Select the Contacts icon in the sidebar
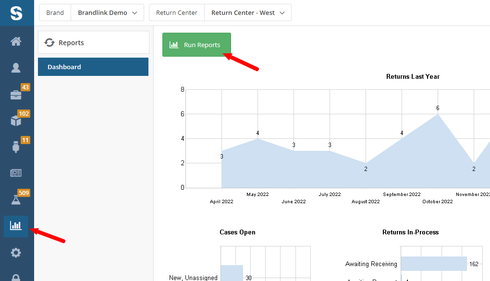This screenshot has height=281, width=490. pos(16,67)
